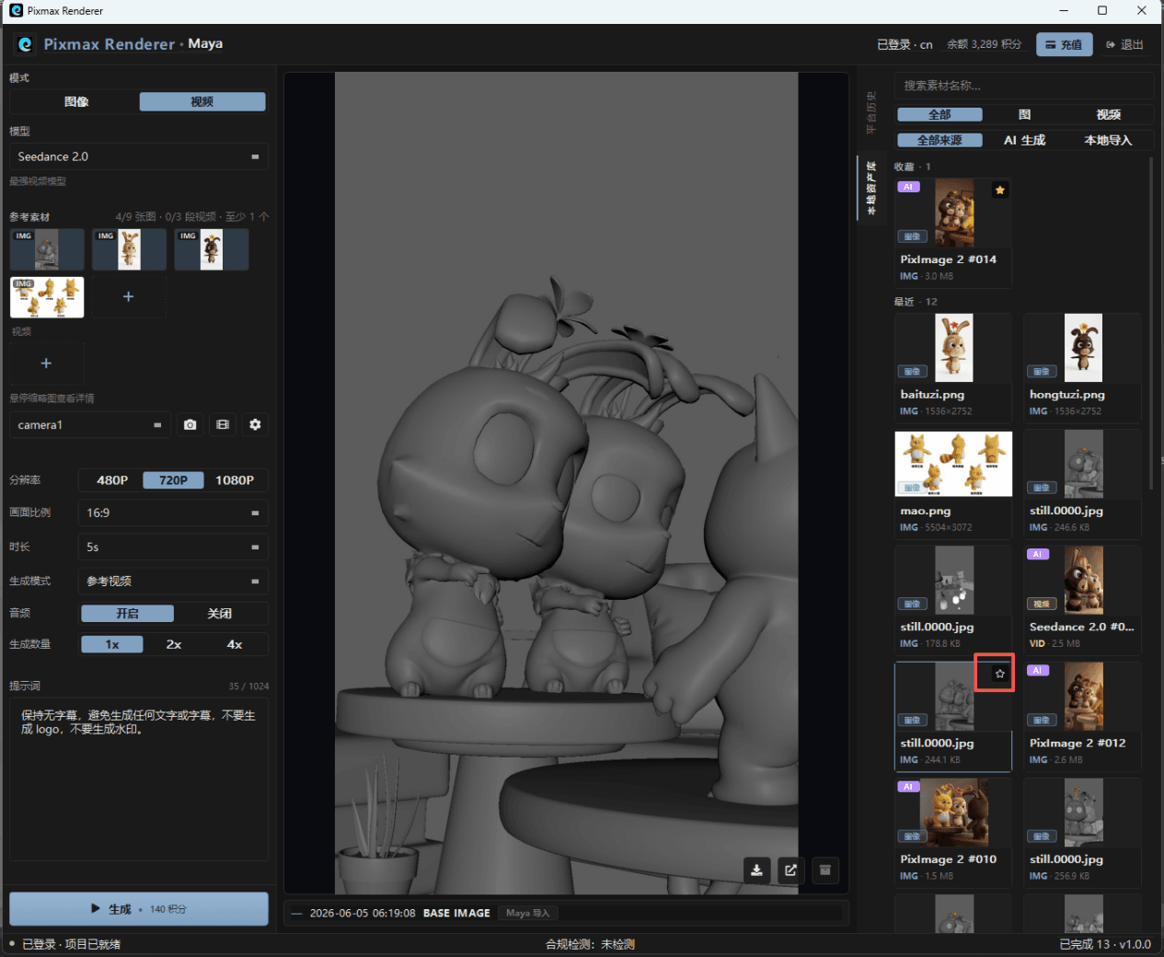This screenshot has height=957, width=1164.
Task: Open the Seedance 2.0 model dropdown
Action: click(x=139, y=156)
